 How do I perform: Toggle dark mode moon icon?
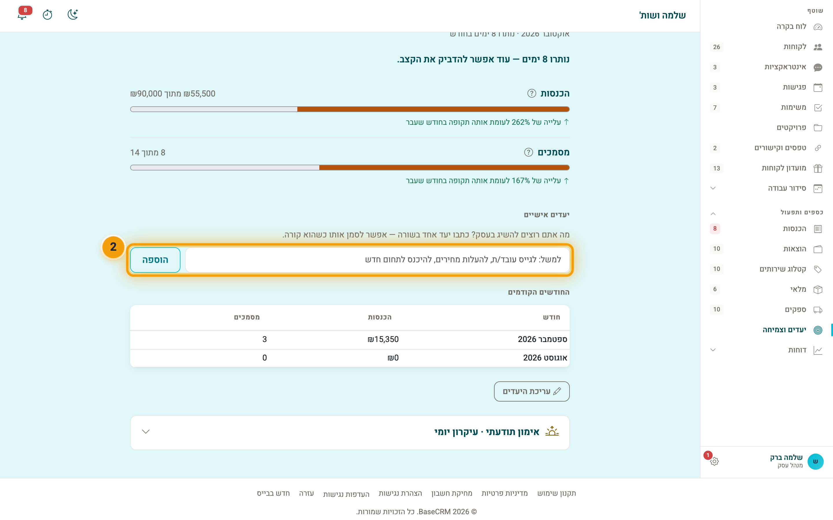[x=73, y=14]
